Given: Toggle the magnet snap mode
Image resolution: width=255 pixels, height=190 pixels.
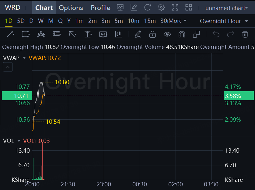Looking at the screenshot, I should click(x=182, y=34).
